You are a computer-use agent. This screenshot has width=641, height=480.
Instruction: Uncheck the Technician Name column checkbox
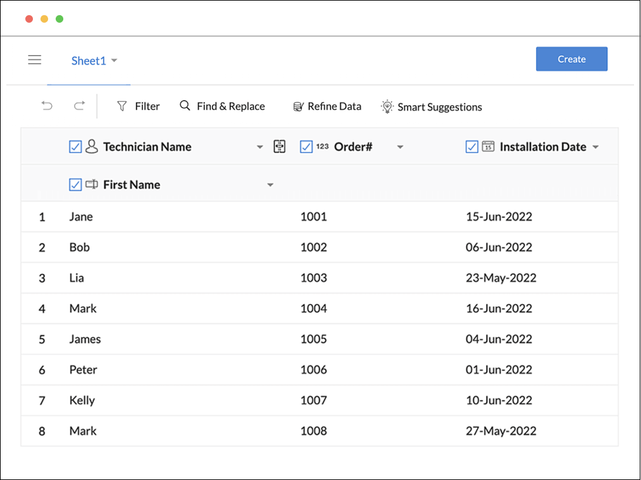75,147
